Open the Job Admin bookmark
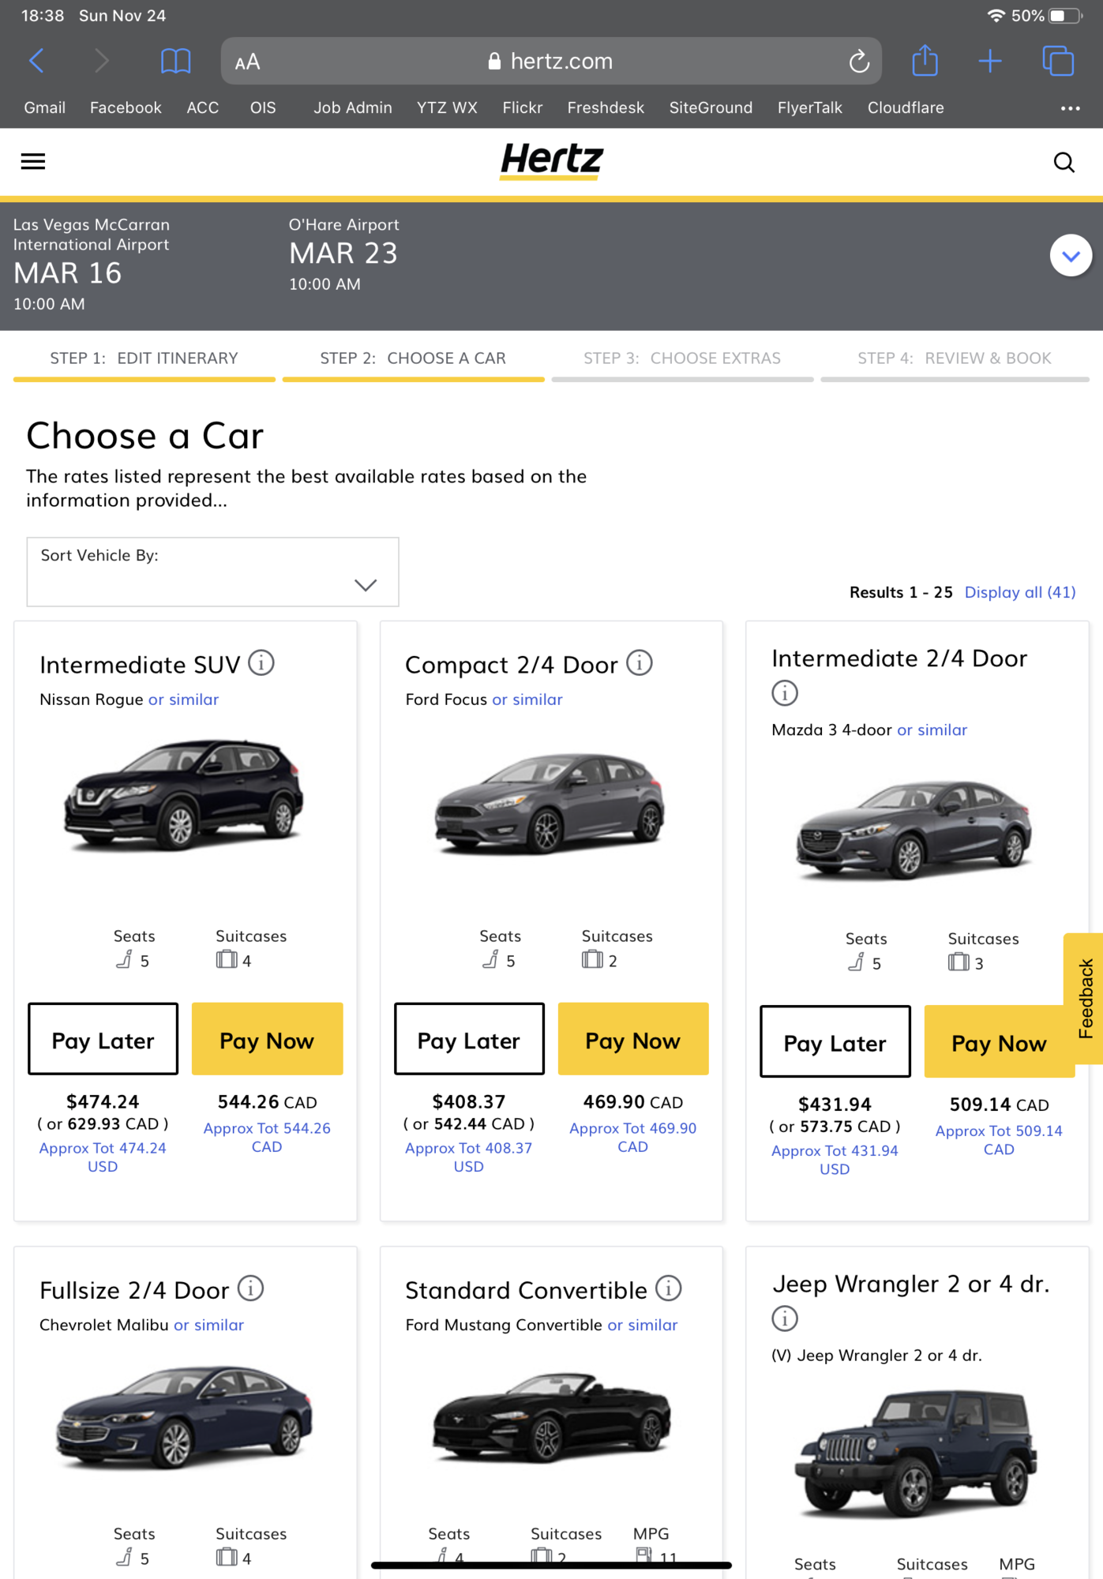The height and width of the screenshot is (1579, 1103). click(x=352, y=108)
